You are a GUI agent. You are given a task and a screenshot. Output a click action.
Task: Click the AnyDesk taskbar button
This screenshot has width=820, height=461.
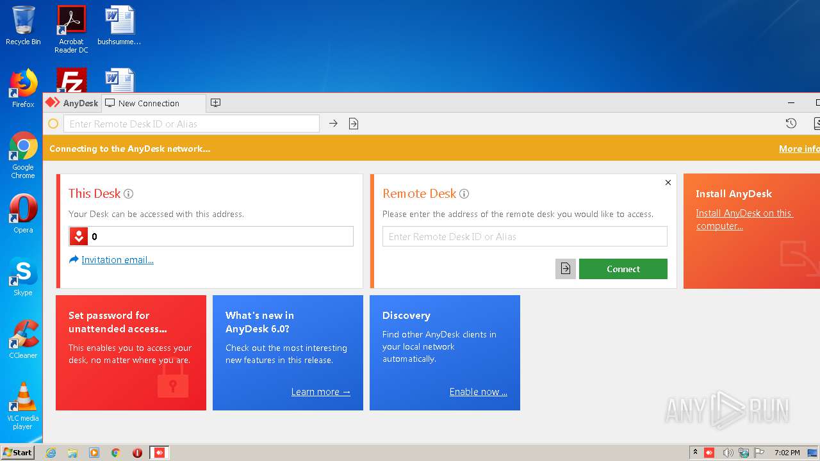(x=160, y=453)
